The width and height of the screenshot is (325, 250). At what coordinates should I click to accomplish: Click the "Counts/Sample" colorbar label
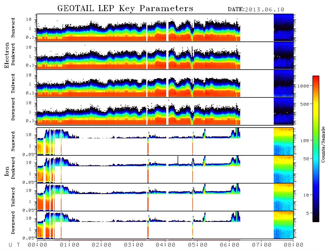(323, 144)
